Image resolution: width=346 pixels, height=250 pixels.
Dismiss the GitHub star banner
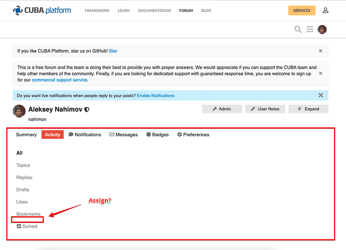click(x=320, y=51)
